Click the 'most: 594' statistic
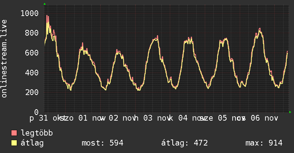 point(102,143)
